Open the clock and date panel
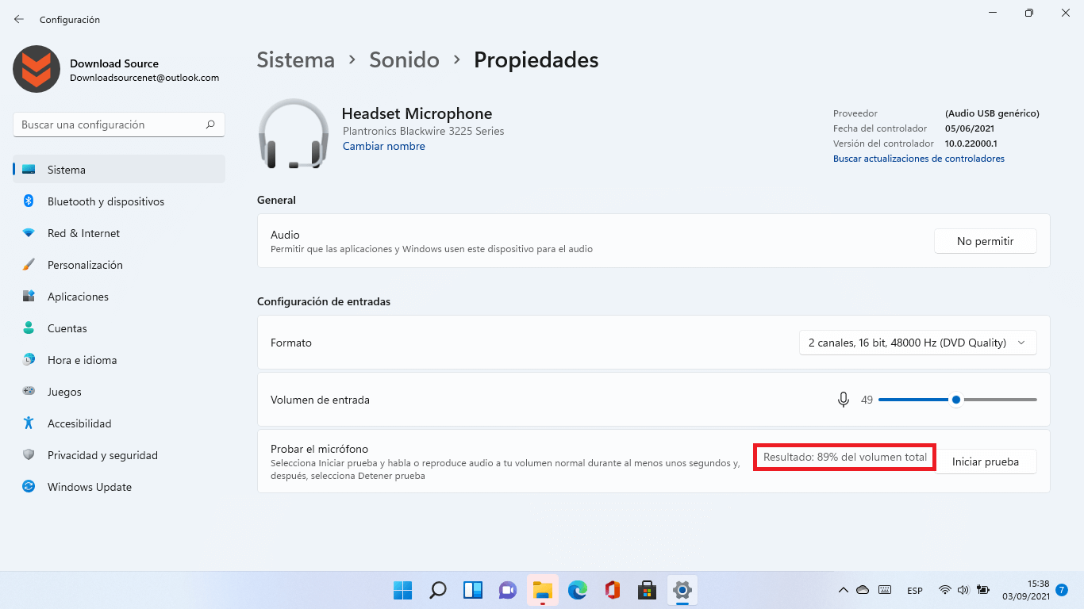1084x609 pixels. [x=1026, y=590]
